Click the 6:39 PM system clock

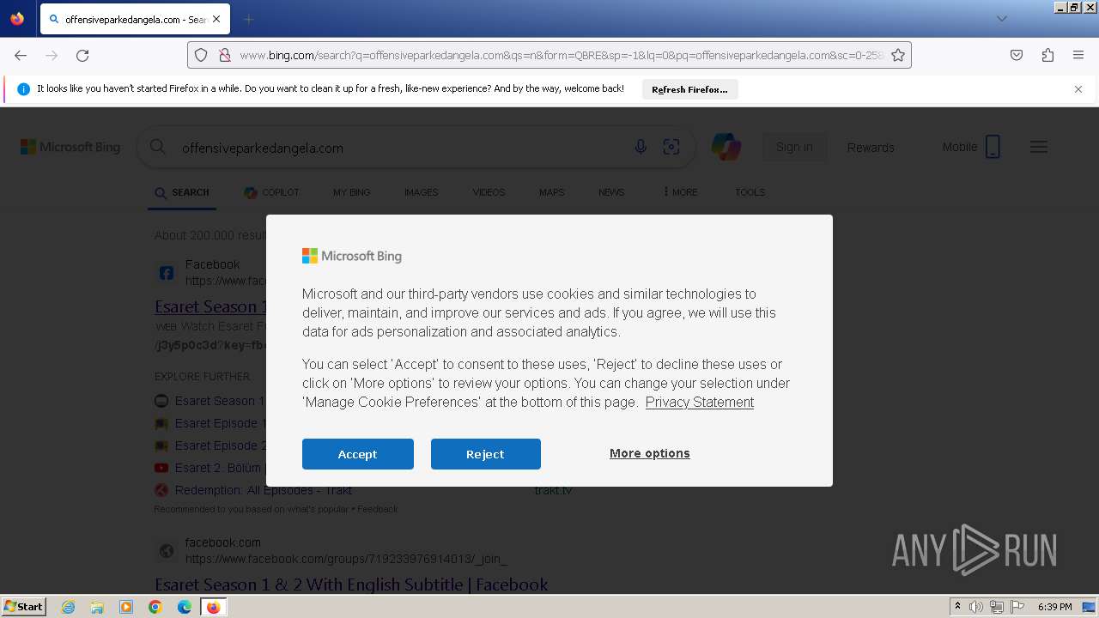[x=1055, y=607]
